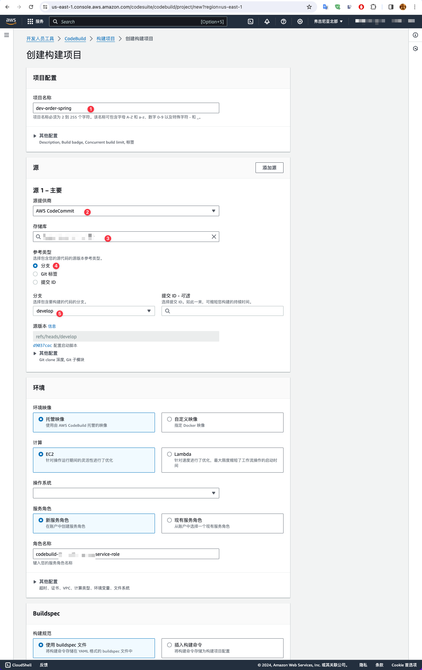Toggle the left hamburger navigation menu
This screenshot has height=670, width=422.
[x=7, y=35]
